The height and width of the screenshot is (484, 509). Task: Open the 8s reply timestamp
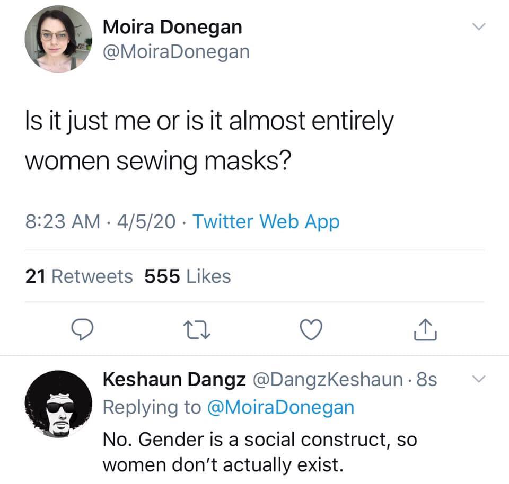pyautogui.click(x=426, y=379)
